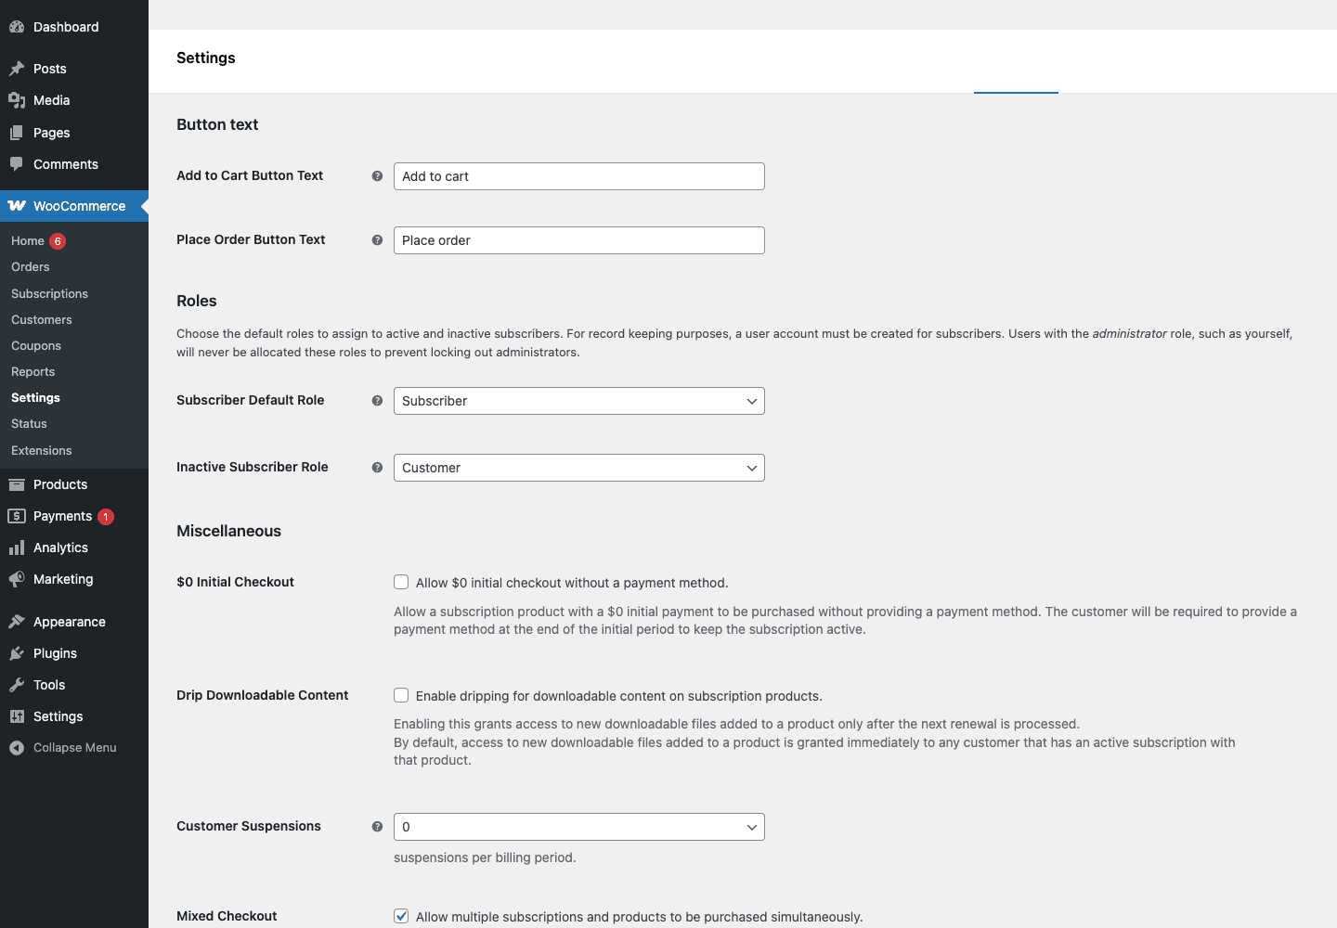This screenshot has height=928, width=1337.
Task: Open the Tools menu link
Action: tap(49, 685)
